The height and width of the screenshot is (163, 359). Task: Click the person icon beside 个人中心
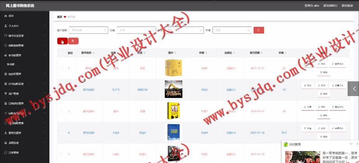(6, 26)
